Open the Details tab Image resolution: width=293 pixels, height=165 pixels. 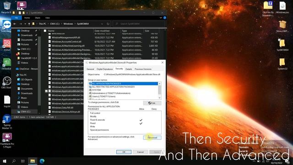pyautogui.click(x=129, y=69)
